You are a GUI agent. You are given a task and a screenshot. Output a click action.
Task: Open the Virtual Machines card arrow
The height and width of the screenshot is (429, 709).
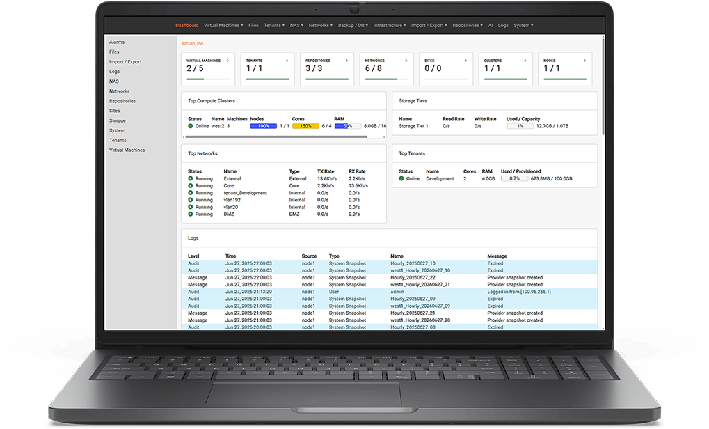point(228,60)
